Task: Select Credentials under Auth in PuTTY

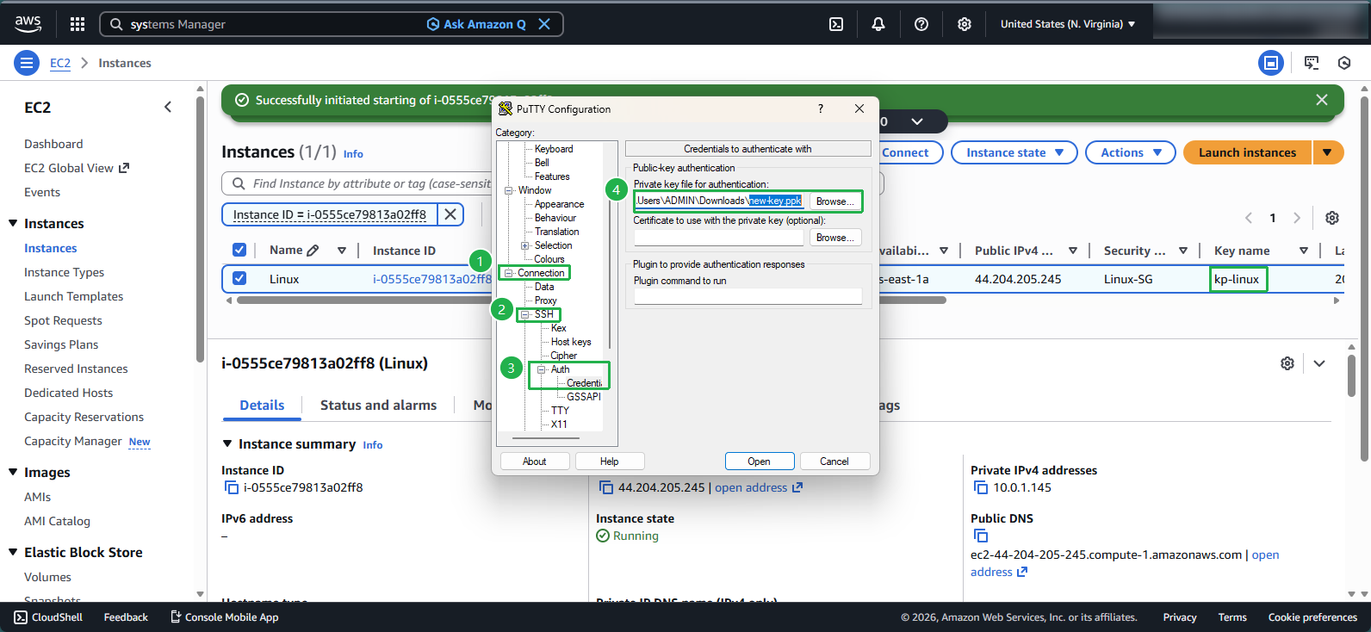Action: (x=584, y=383)
